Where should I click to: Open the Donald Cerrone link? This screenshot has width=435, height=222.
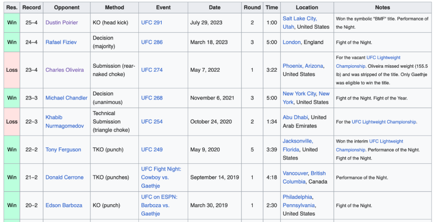point(64,177)
